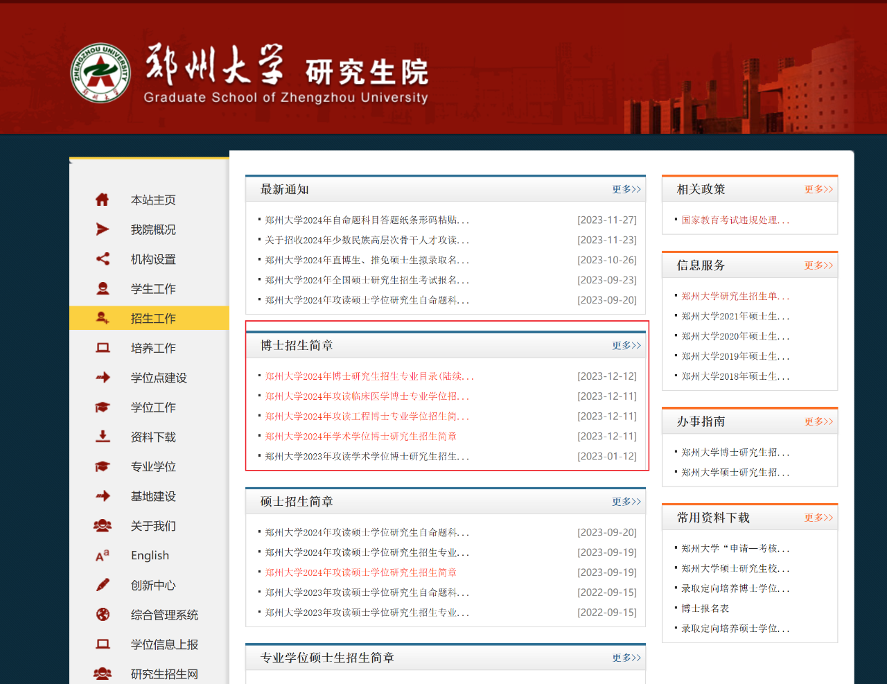Click the date [2023-10-26]

click(607, 260)
